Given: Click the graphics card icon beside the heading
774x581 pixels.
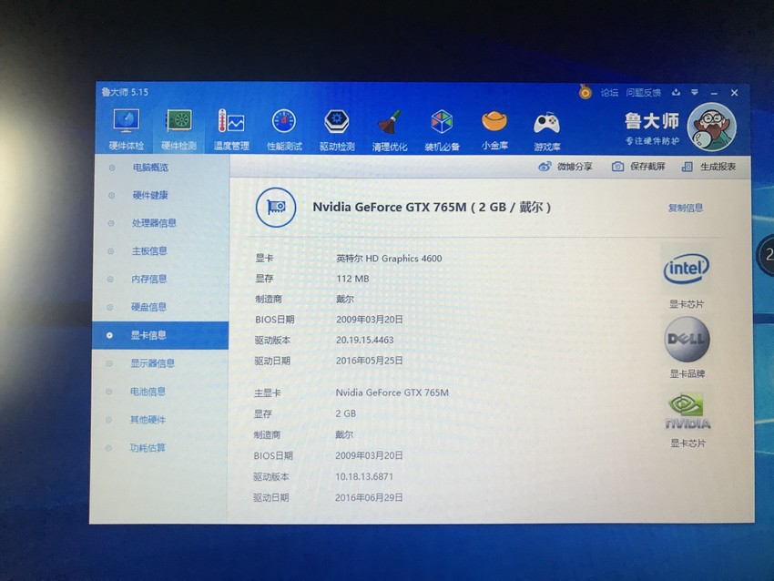Looking at the screenshot, I should (x=276, y=208).
